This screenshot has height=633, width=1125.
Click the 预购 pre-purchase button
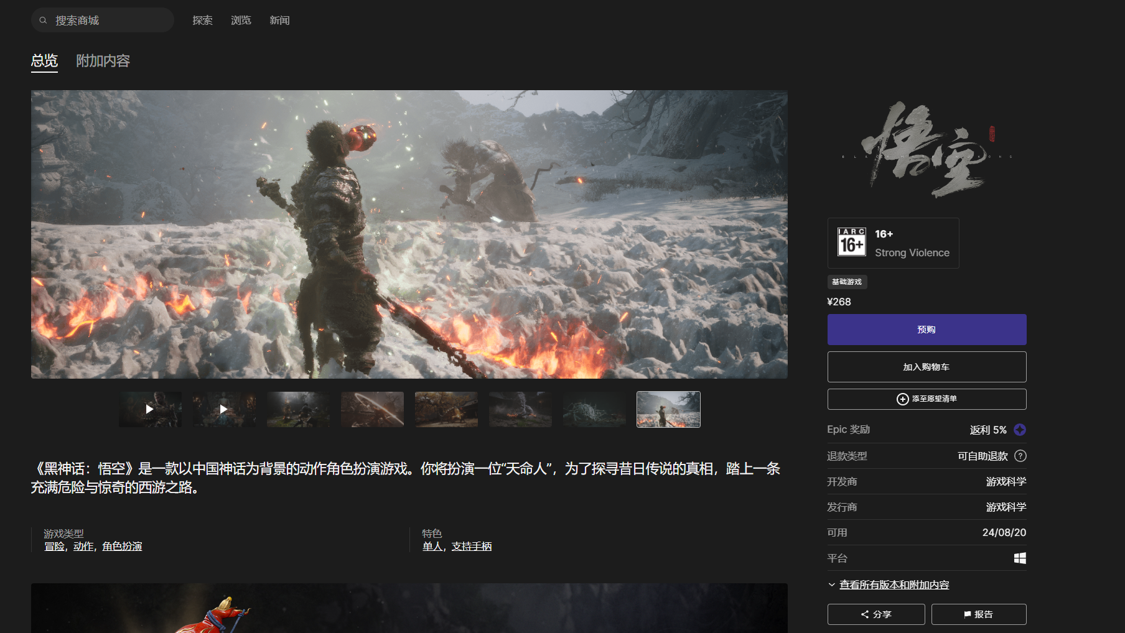[927, 330]
